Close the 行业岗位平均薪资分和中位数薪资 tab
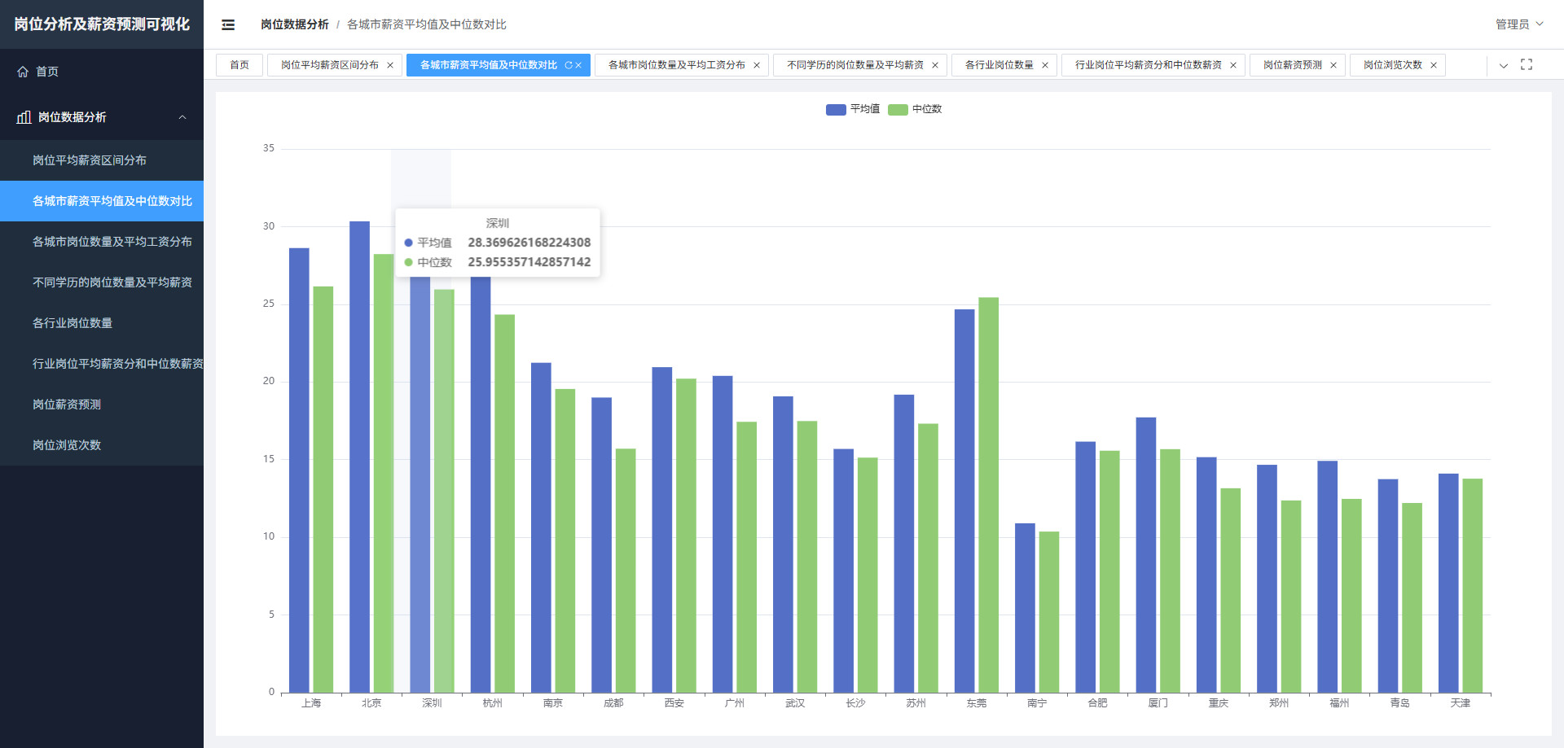Screen dimensions: 1564x748 coord(1233,65)
